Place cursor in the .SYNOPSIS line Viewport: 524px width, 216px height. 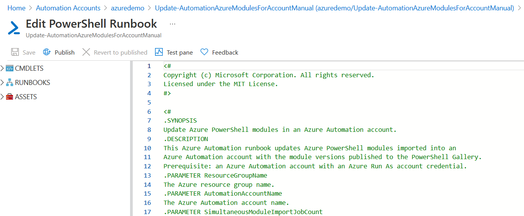180,121
